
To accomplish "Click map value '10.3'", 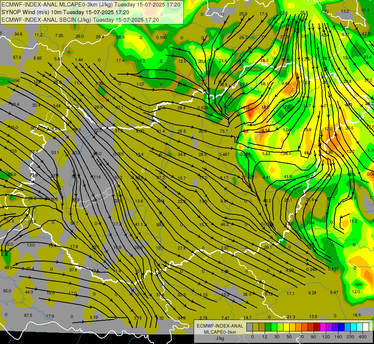I will point(365,10).
